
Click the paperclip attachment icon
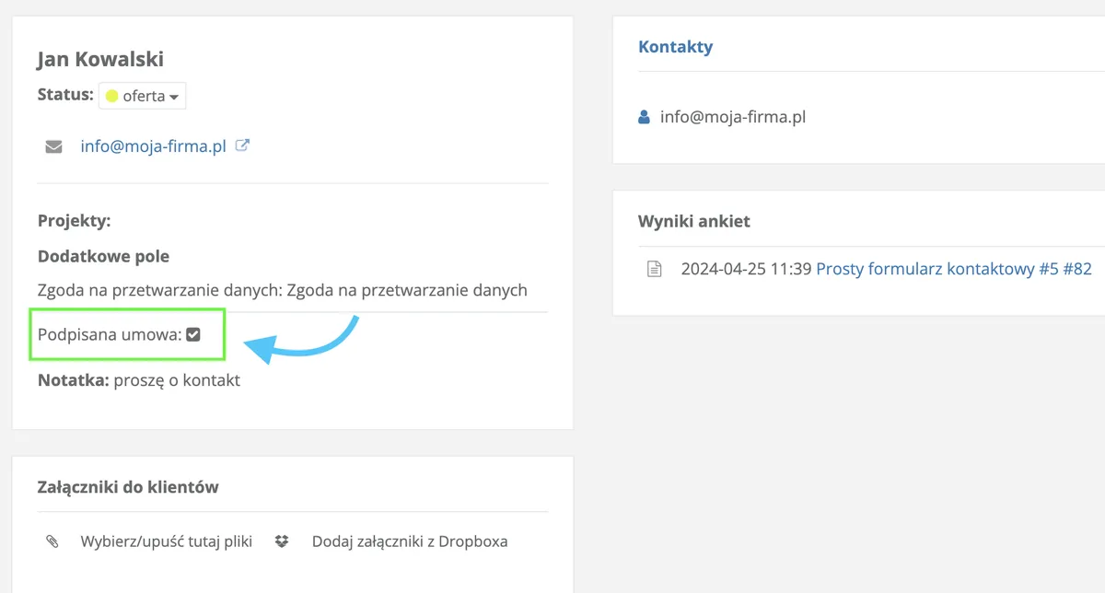click(52, 541)
